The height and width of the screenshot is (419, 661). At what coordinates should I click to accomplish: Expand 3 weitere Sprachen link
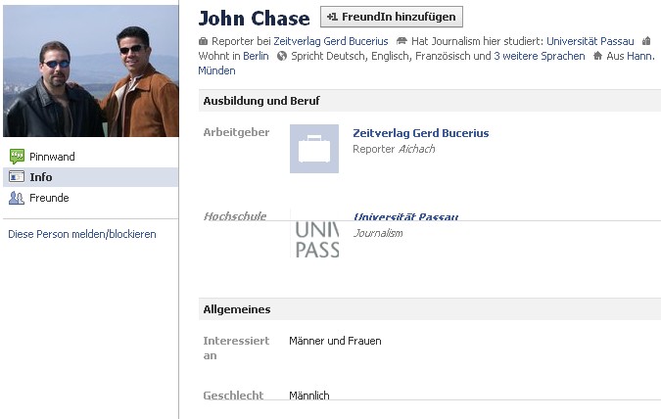(x=540, y=56)
